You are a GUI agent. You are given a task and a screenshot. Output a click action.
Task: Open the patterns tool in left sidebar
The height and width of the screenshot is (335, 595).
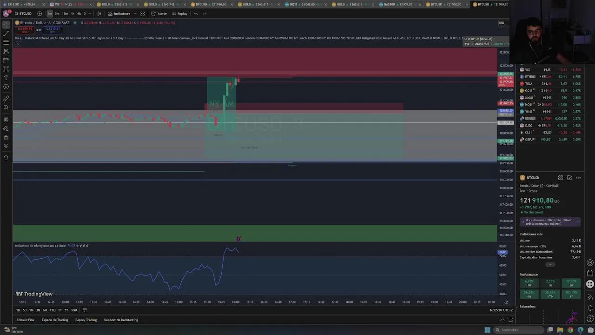[6, 51]
